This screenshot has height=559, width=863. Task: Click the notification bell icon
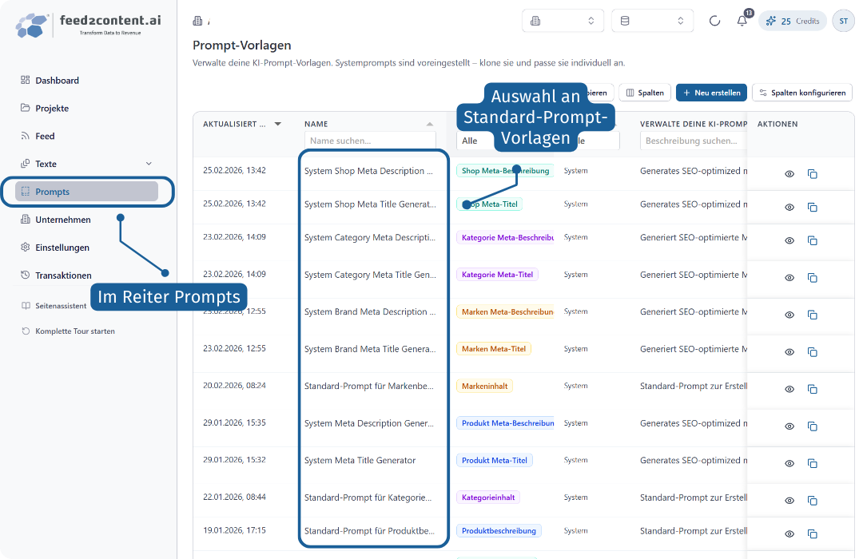742,21
